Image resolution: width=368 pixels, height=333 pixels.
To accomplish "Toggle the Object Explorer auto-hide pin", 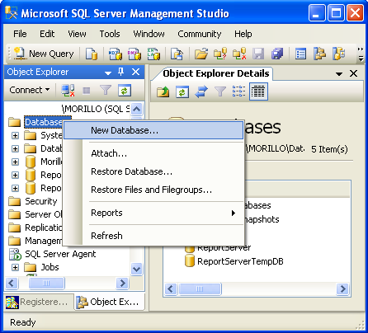I will pyautogui.click(x=120, y=72).
